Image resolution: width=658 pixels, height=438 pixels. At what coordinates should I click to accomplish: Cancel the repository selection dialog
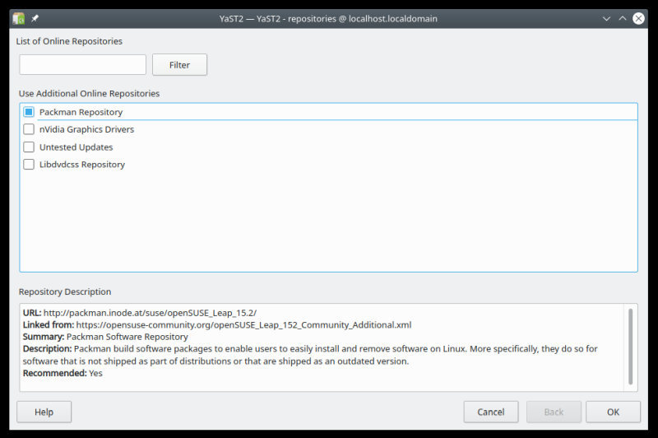click(490, 412)
